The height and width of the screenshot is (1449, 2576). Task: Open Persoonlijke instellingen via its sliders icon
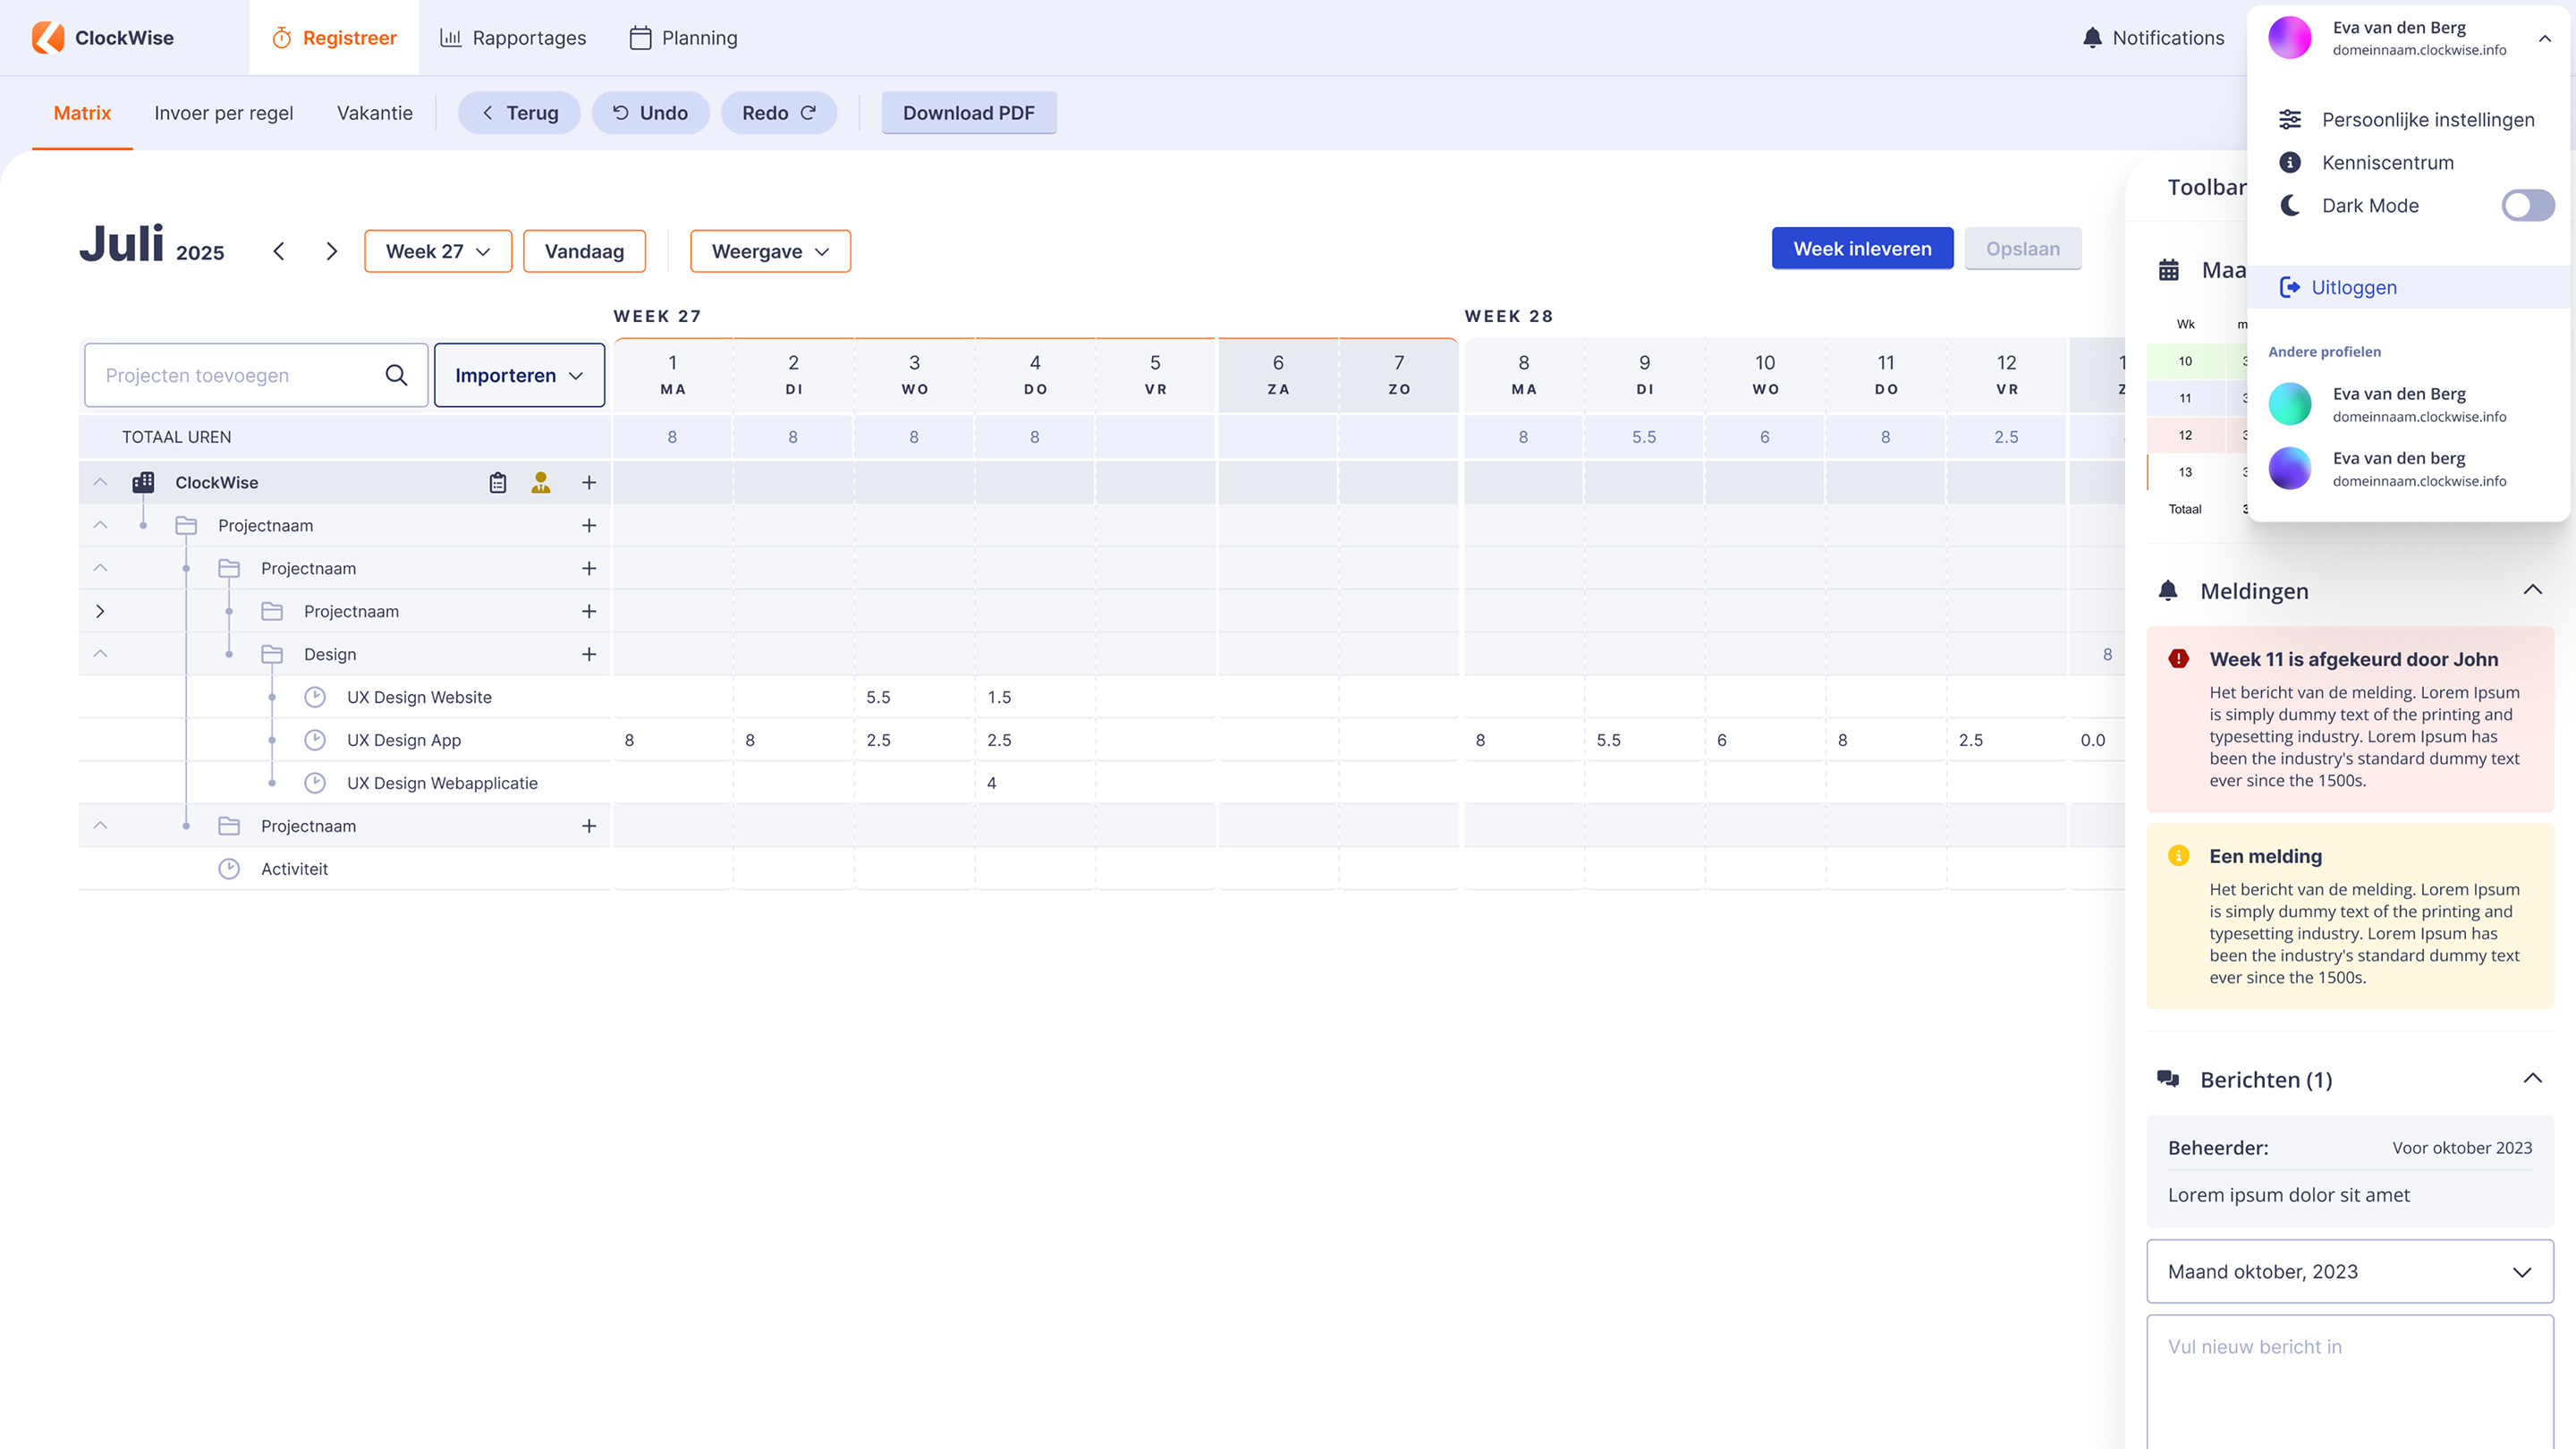pos(2291,119)
